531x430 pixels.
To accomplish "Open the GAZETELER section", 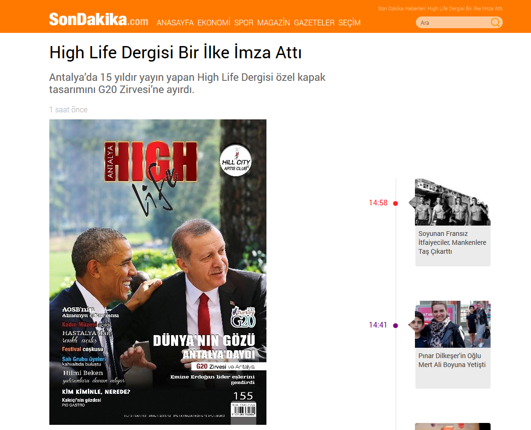I will click(x=314, y=23).
